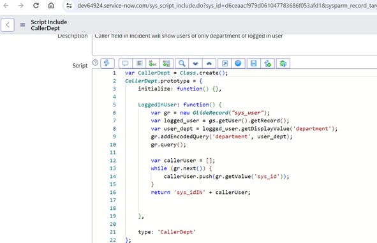The height and width of the screenshot is (243, 377).
Task: Click 'gr.query();' on line 10
Action: 168,144
